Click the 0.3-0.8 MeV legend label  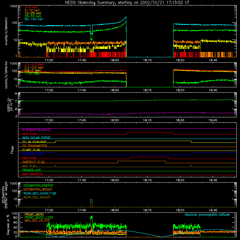pyautogui.click(x=34, y=68)
